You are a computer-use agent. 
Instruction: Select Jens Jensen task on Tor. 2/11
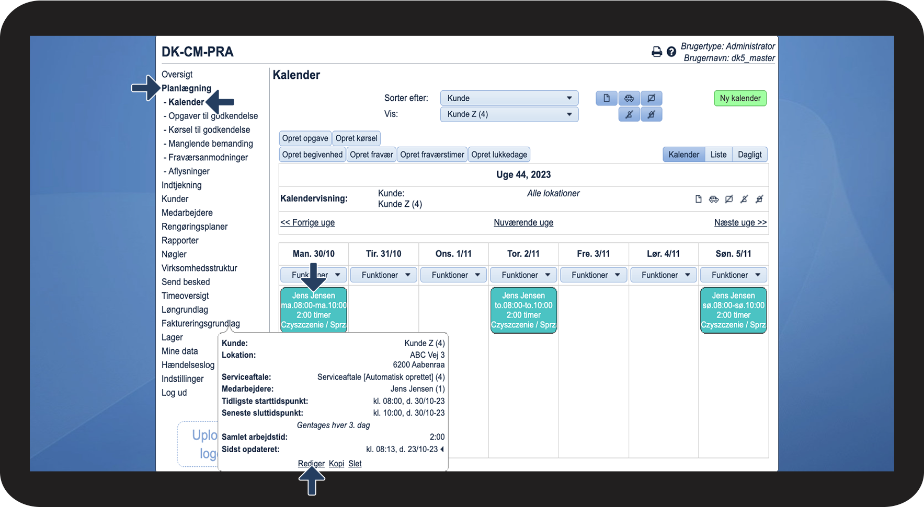[523, 310]
